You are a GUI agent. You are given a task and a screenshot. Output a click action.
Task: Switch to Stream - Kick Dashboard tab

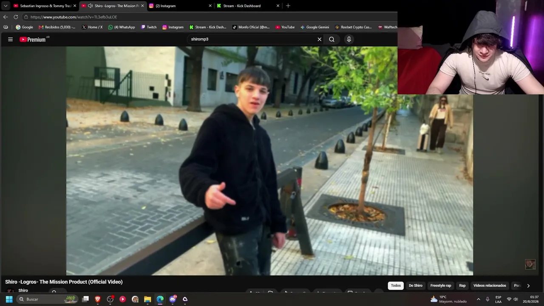click(248, 6)
